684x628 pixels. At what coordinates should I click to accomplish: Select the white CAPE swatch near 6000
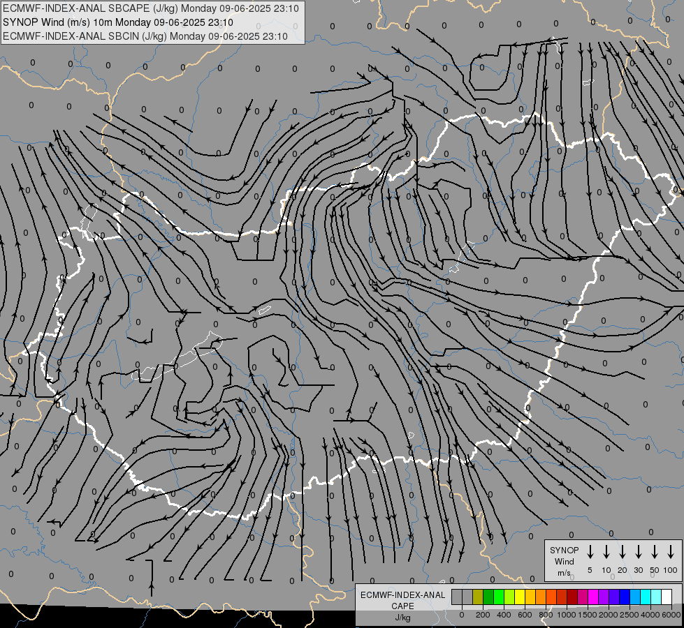pos(667,597)
